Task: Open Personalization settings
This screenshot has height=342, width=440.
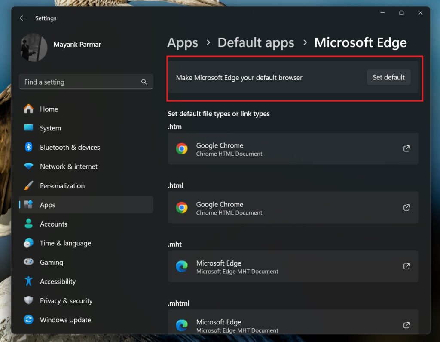Action: [62, 185]
